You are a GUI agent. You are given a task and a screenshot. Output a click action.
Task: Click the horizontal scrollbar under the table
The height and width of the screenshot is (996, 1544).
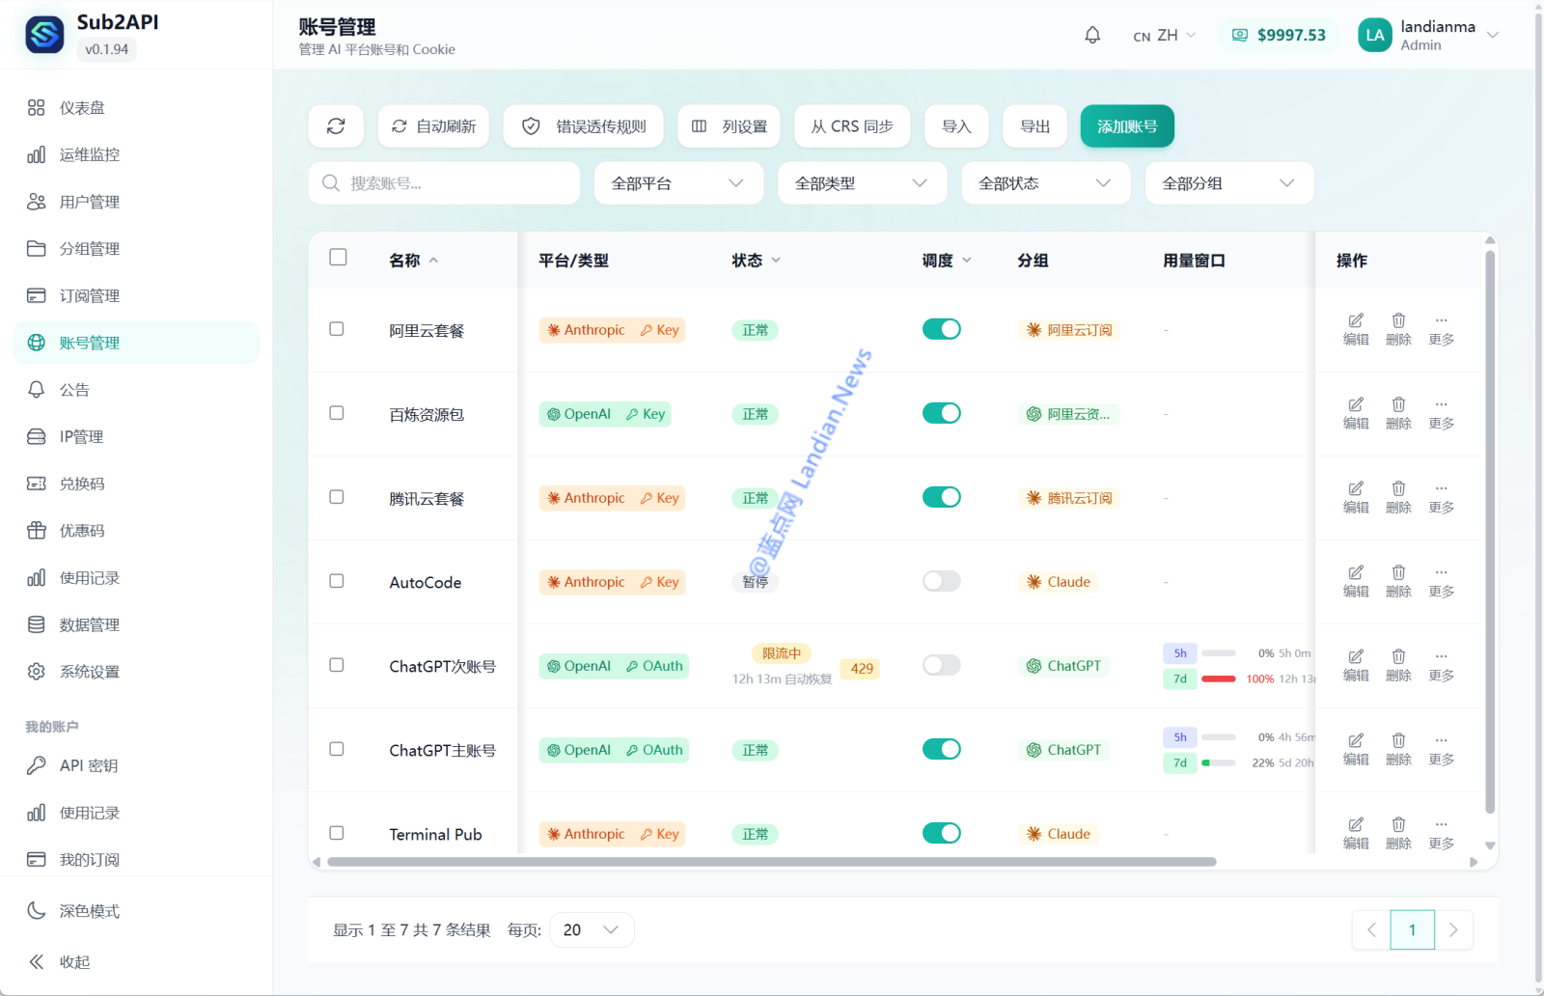[771, 862]
